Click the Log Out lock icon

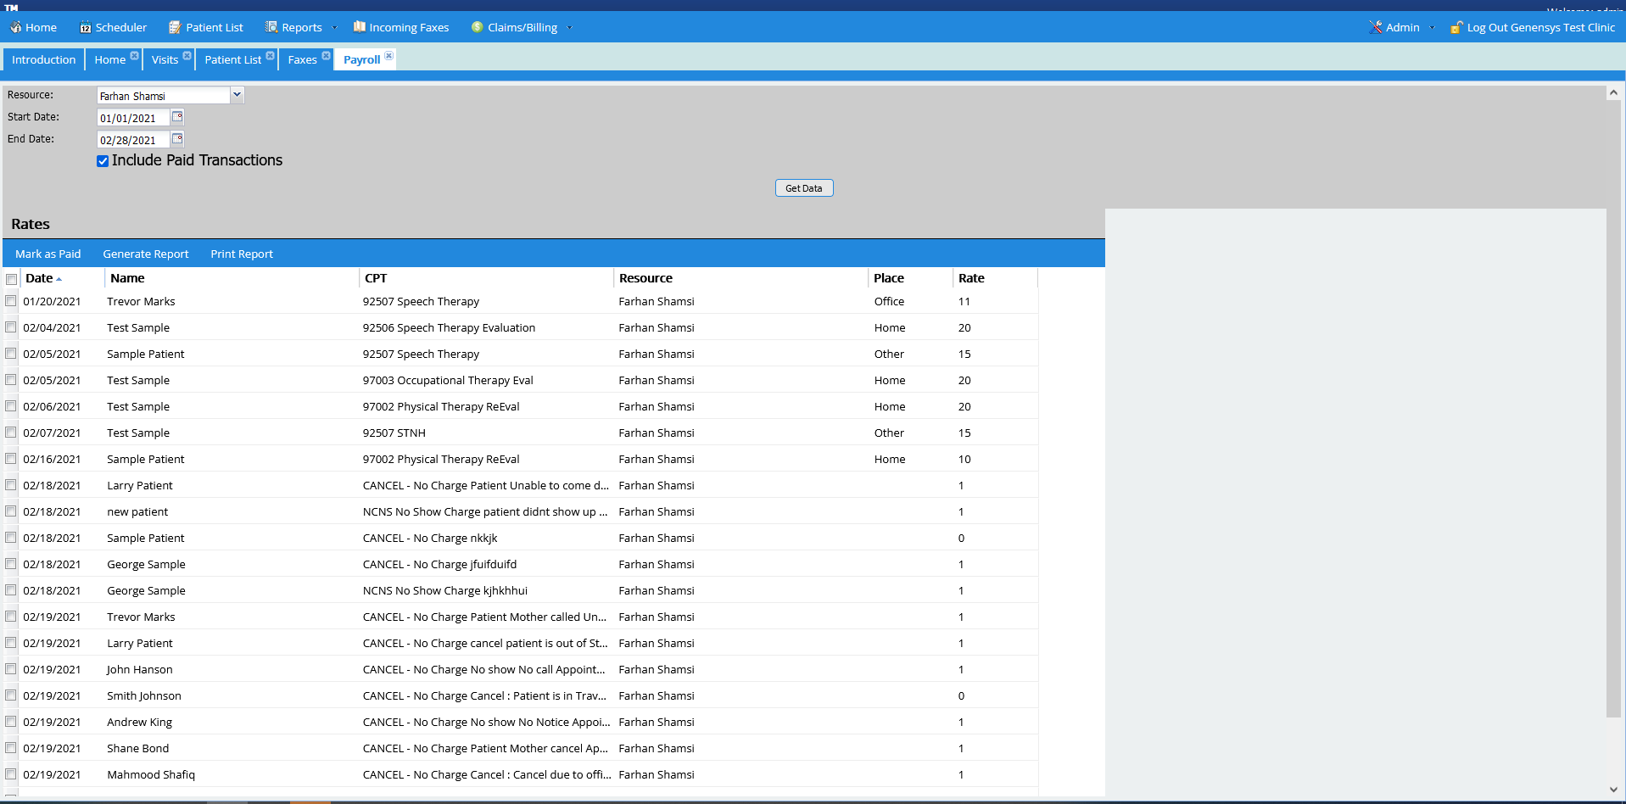tap(1456, 27)
